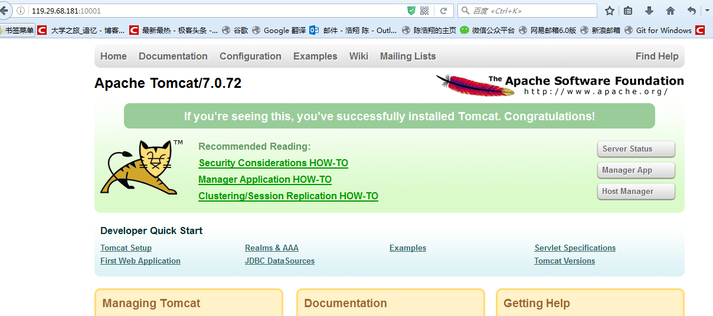Open the 书签菜单 bookmarks menu button
The width and height of the screenshot is (713, 316).
point(18,30)
